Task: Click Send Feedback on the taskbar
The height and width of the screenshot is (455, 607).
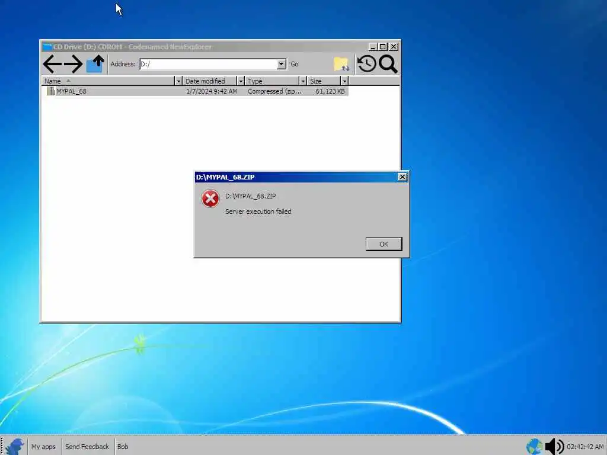Action: [x=87, y=447]
